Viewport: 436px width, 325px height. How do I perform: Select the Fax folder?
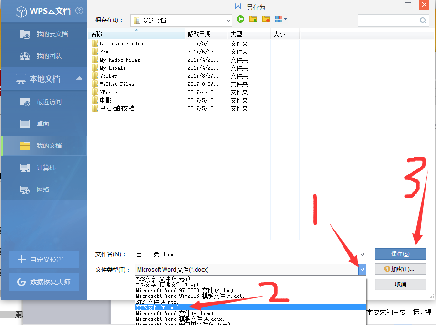click(x=104, y=52)
